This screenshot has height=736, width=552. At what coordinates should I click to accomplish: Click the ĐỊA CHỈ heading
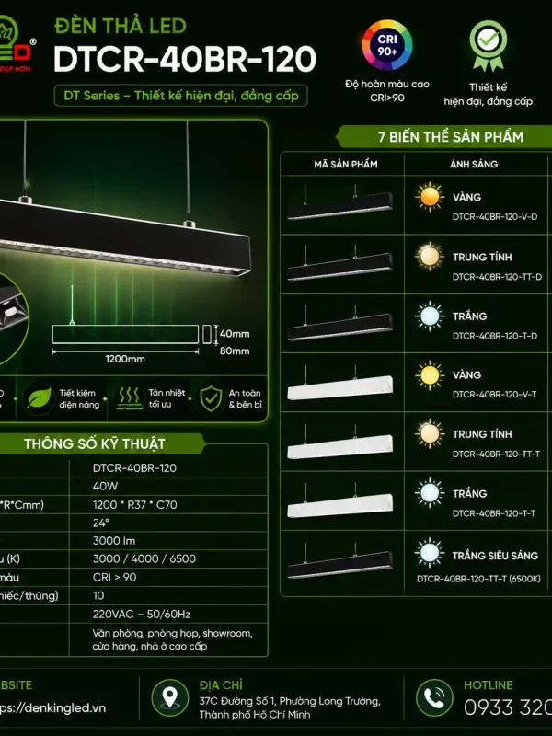(221, 685)
